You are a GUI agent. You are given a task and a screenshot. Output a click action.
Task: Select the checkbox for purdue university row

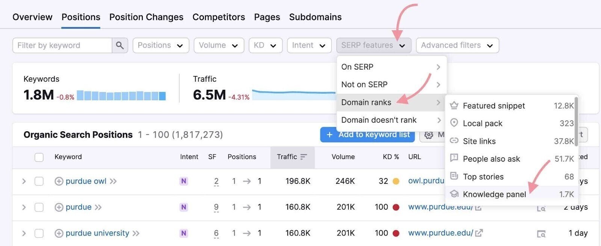point(39,233)
